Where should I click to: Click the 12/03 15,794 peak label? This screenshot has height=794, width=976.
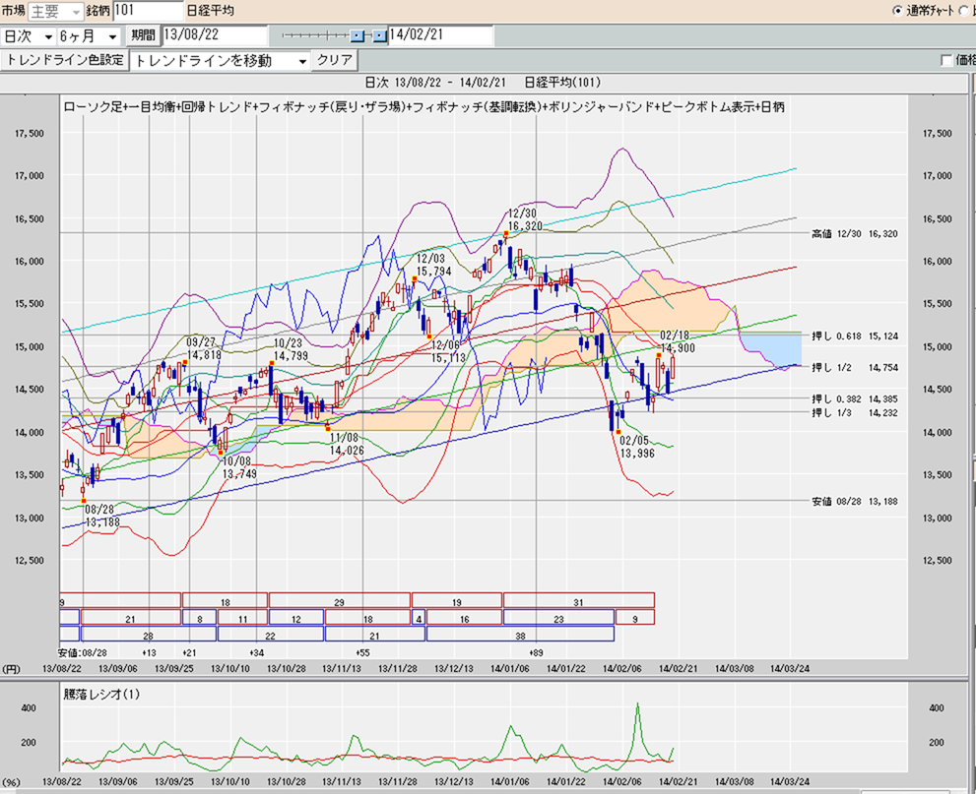coord(434,265)
